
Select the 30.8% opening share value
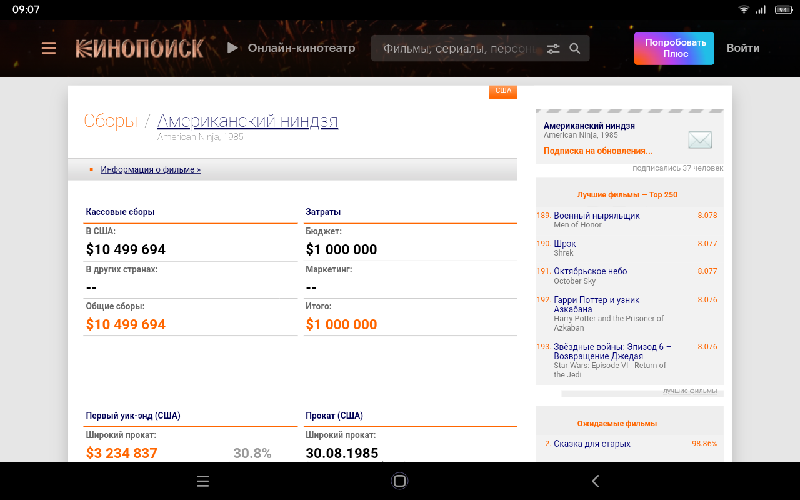point(252,453)
